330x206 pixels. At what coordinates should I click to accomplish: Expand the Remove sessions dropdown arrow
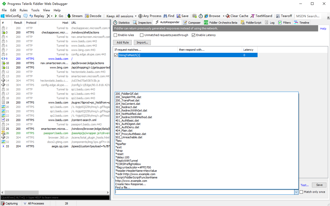tap(52, 16)
